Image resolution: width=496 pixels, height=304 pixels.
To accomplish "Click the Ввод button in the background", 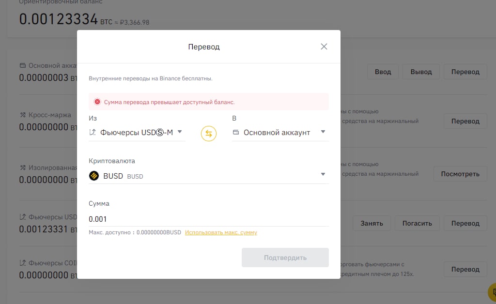I will [x=383, y=72].
